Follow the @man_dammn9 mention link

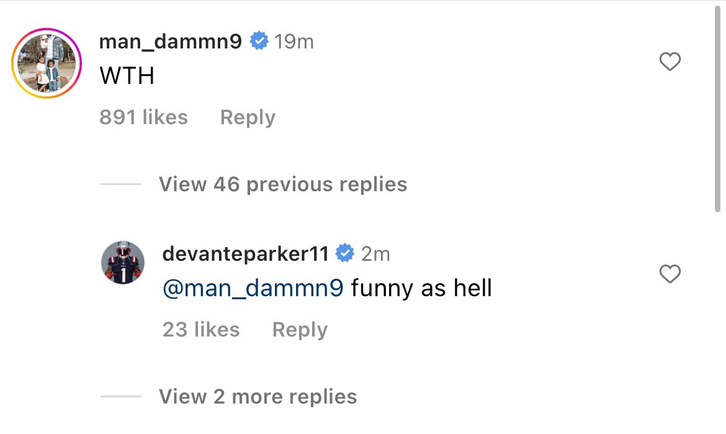tap(253, 289)
